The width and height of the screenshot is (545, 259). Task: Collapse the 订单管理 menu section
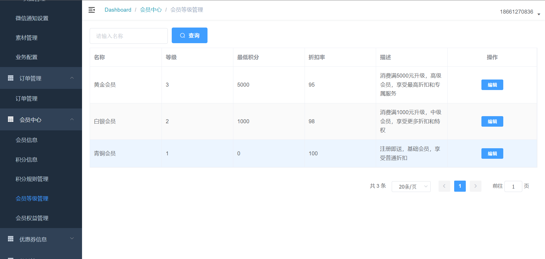point(72,78)
